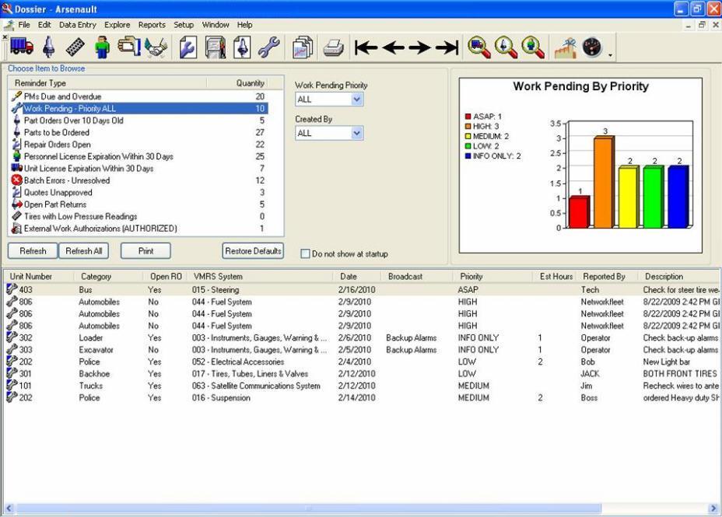Click the orange HIGH legend swatch
Viewport: 722px width, 517px height.
click(468, 126)
